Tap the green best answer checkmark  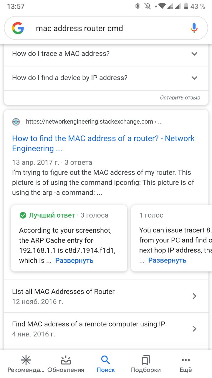click(x=23, y=215)
